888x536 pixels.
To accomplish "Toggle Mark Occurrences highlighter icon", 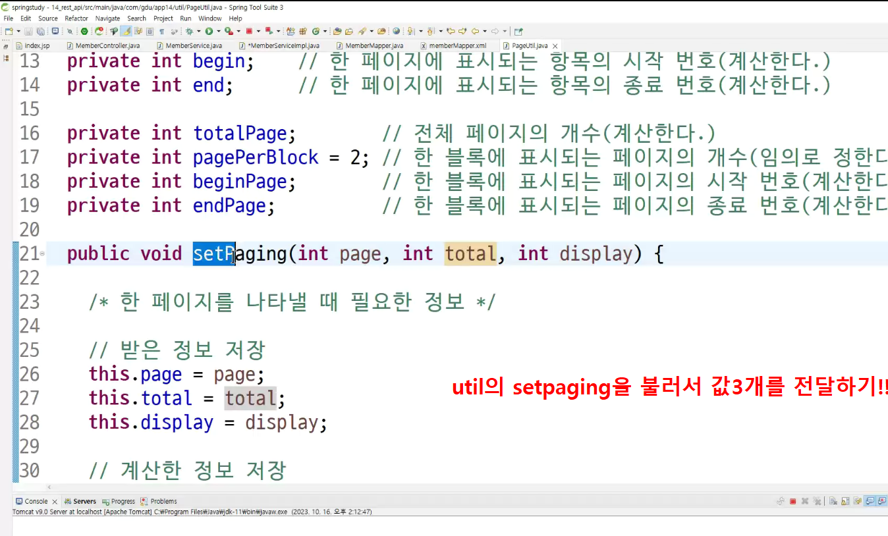I will coord(126,31).
